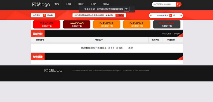Screen dimensions: 213x102
Task: Click the 网站logo in the footer
Action: [53, 70]
